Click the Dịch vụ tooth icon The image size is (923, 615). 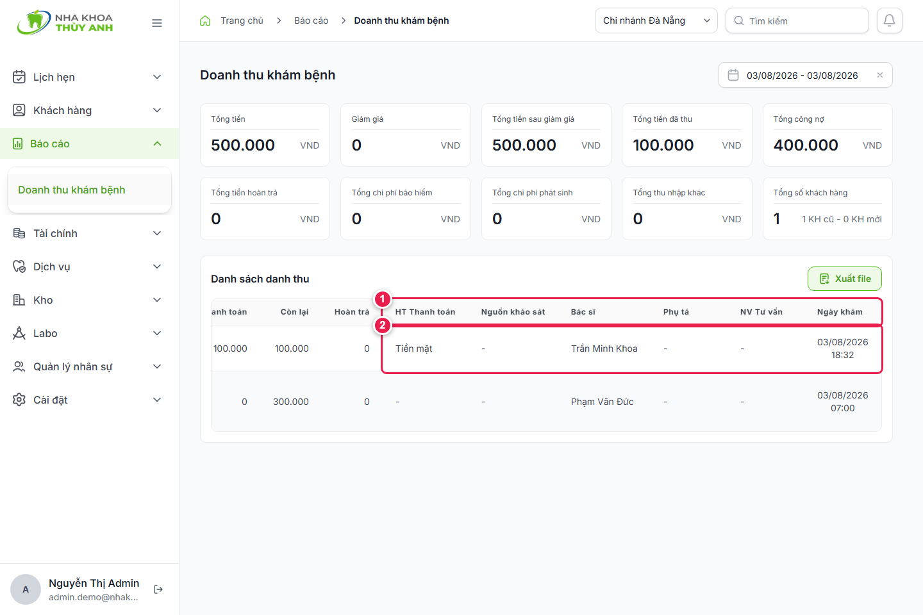pos(19,266)
